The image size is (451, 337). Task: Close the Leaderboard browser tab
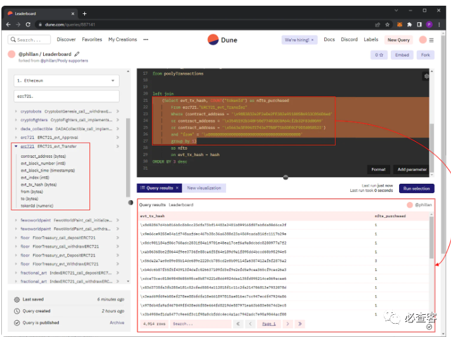(x=73, y=13)
